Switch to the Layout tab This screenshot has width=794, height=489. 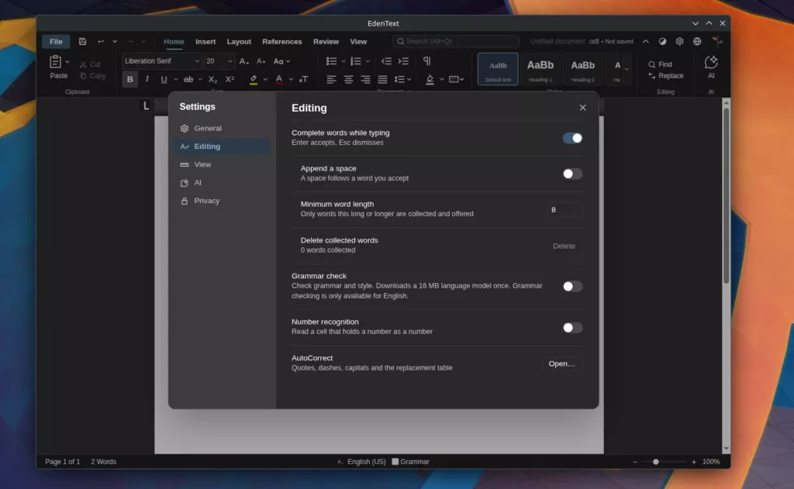click(x=239, y=42)
